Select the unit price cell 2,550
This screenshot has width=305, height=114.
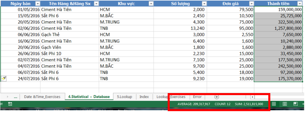click(230, 35)
